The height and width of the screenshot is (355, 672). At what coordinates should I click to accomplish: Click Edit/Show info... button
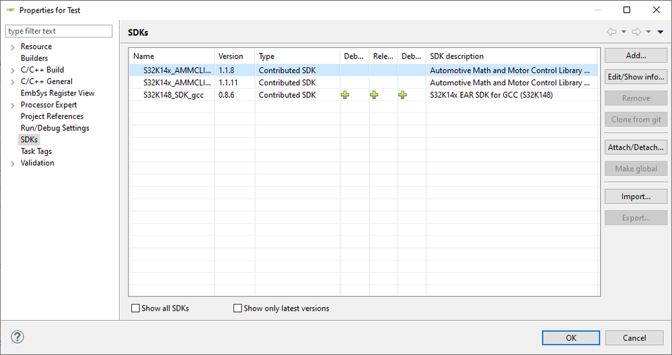636,77
